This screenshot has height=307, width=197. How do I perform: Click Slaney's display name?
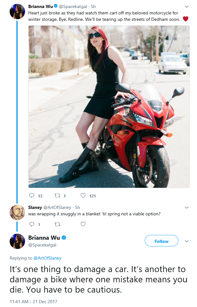35,207
